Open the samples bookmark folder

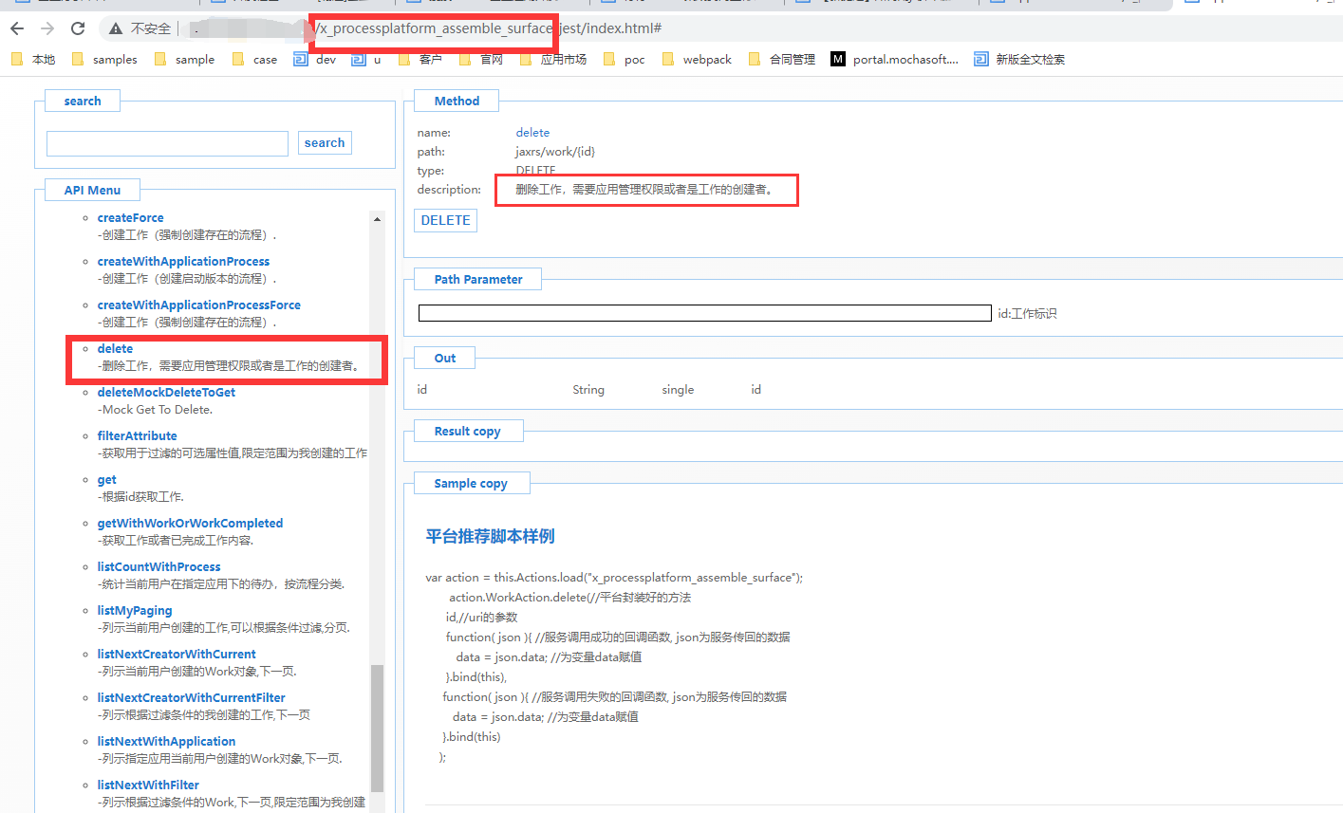click(104, 59)
